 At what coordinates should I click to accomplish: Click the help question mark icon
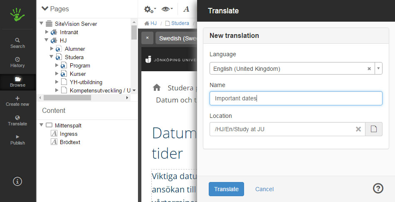[x=378, y=188]
